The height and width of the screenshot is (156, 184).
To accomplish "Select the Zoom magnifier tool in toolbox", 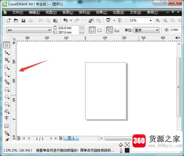I will point(7,67).
